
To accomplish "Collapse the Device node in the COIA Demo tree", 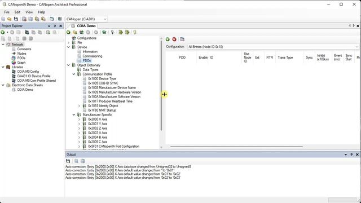I will pyautogui.click(x=68, y=47).
